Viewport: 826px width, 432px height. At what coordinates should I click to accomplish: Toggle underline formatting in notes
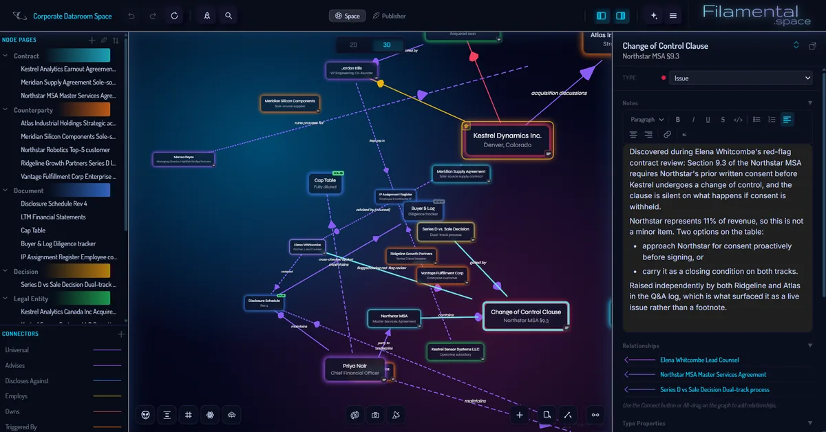[x=708, y=120]
